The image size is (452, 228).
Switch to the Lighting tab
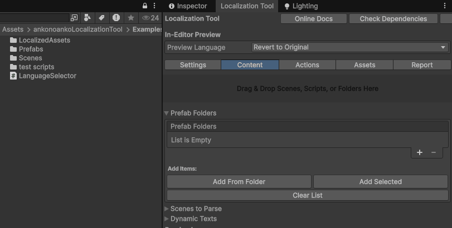[x=301, y=6]
